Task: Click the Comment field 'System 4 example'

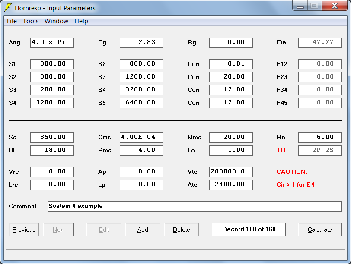Action: (195, 206)
